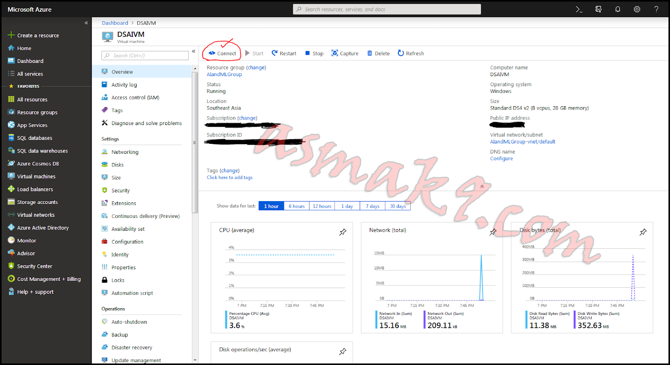
Task: Open Virtual machines favorite
Action: click(x=32, y=176)
